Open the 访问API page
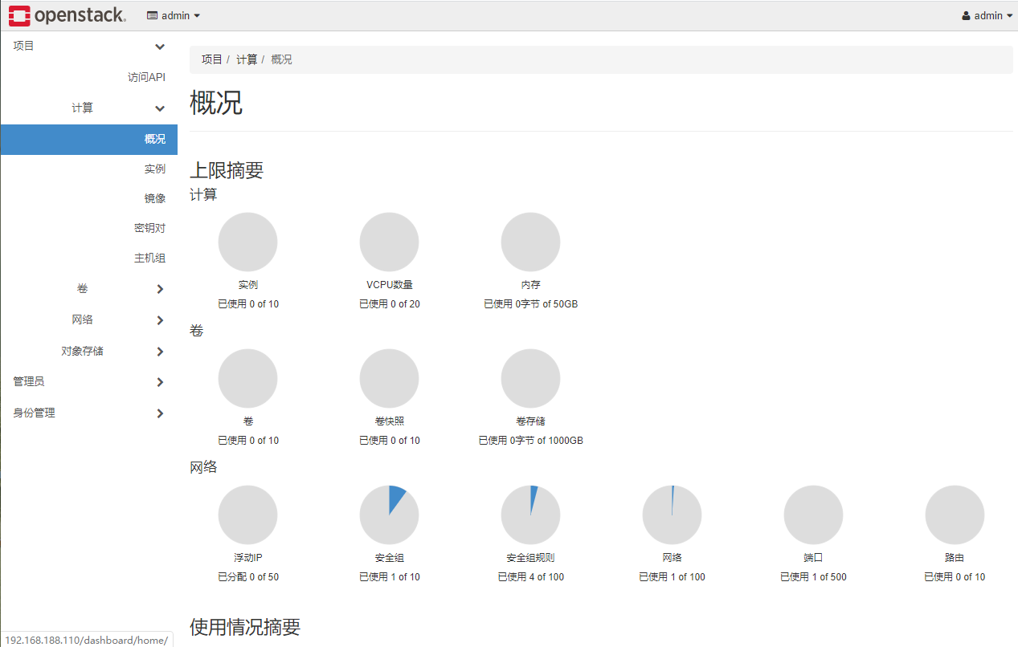Viewport: 1018px width, 647px height. point(146,76)
